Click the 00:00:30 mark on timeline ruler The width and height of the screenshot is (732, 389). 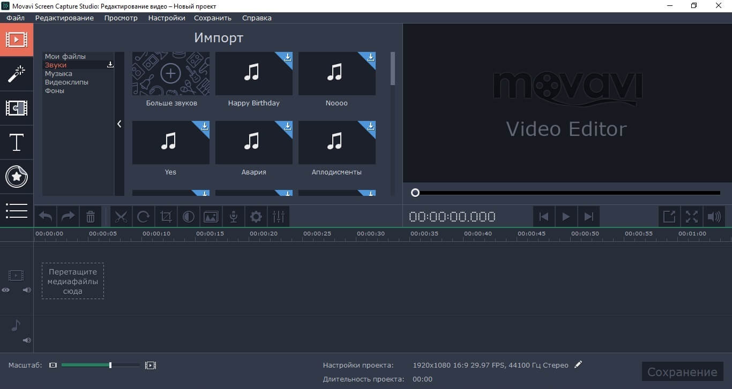point(371,234)
